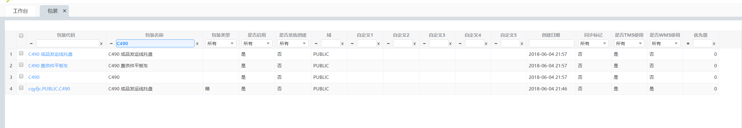The width and height of the screenshot is (742, 128).
Task: Click the 创建日期 filter input field
Action: click(551, 44)
